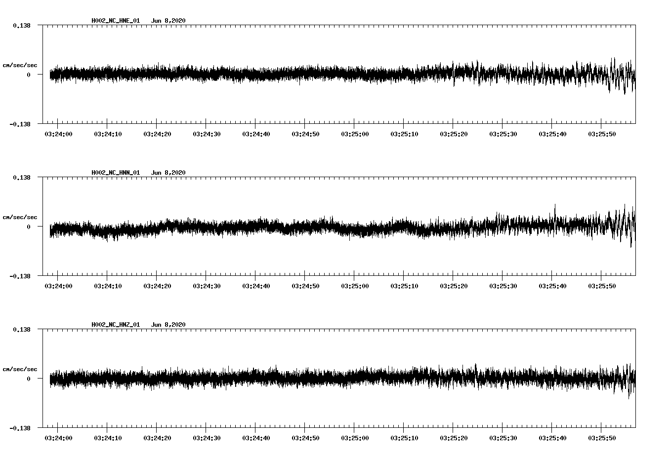This screenshot has height=456, width=671.
Task: Click the H002_NC_HNN_01 channel title
Action: click(116, 173)
